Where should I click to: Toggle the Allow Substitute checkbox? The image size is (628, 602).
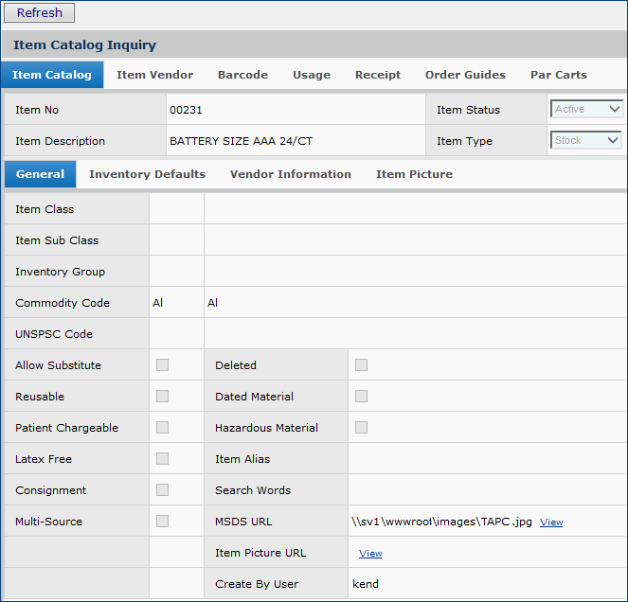coord(163,365)
